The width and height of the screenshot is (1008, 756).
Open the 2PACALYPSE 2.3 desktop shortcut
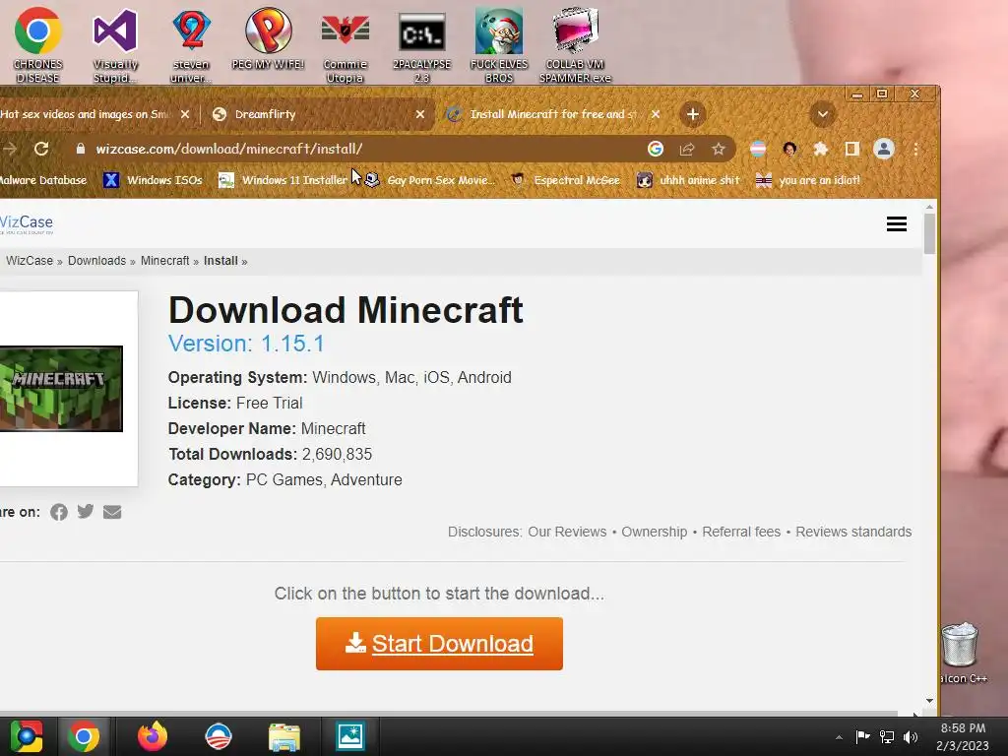[421, 45]
